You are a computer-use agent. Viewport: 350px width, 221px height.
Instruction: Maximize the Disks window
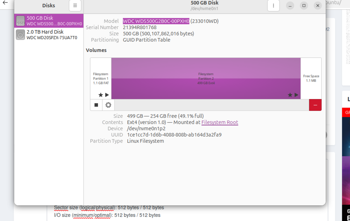304,6
